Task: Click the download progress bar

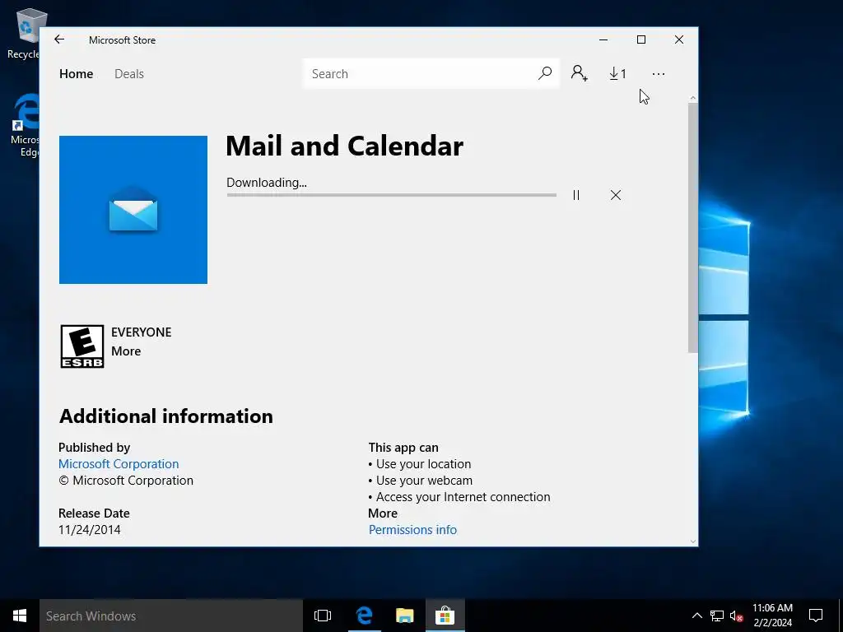Action: coord(391,195)
